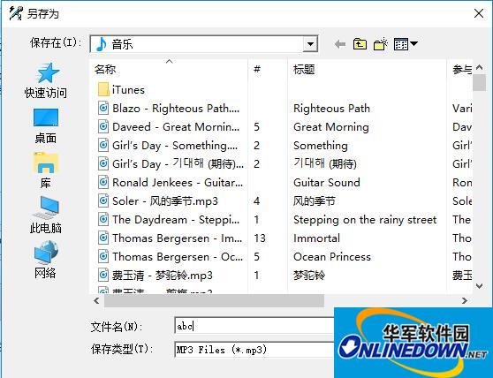Click the title 'Guitar Sound'

tap(327, 183)
